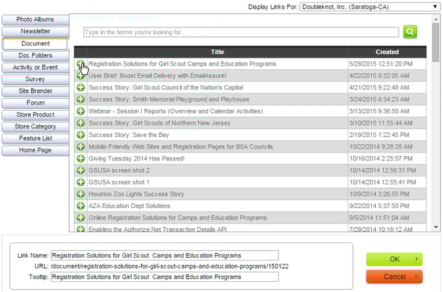This screenshot has width=443, height=292.
Task: Select the Feature List tab
Action: pos(36,138)
